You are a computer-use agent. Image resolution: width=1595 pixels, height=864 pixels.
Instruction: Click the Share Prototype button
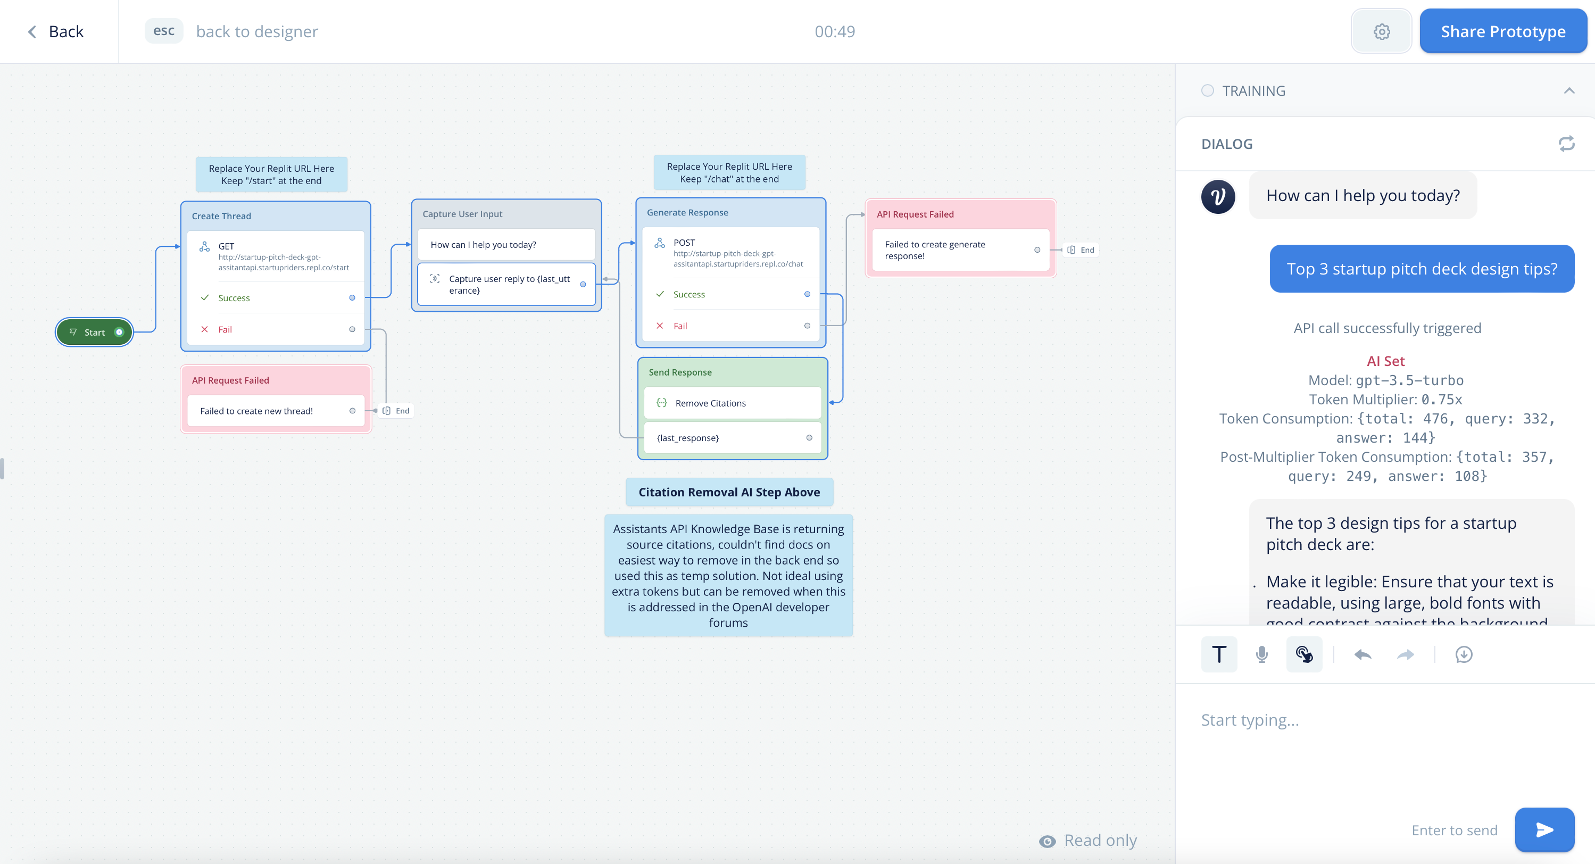(x=1503, y=31)
